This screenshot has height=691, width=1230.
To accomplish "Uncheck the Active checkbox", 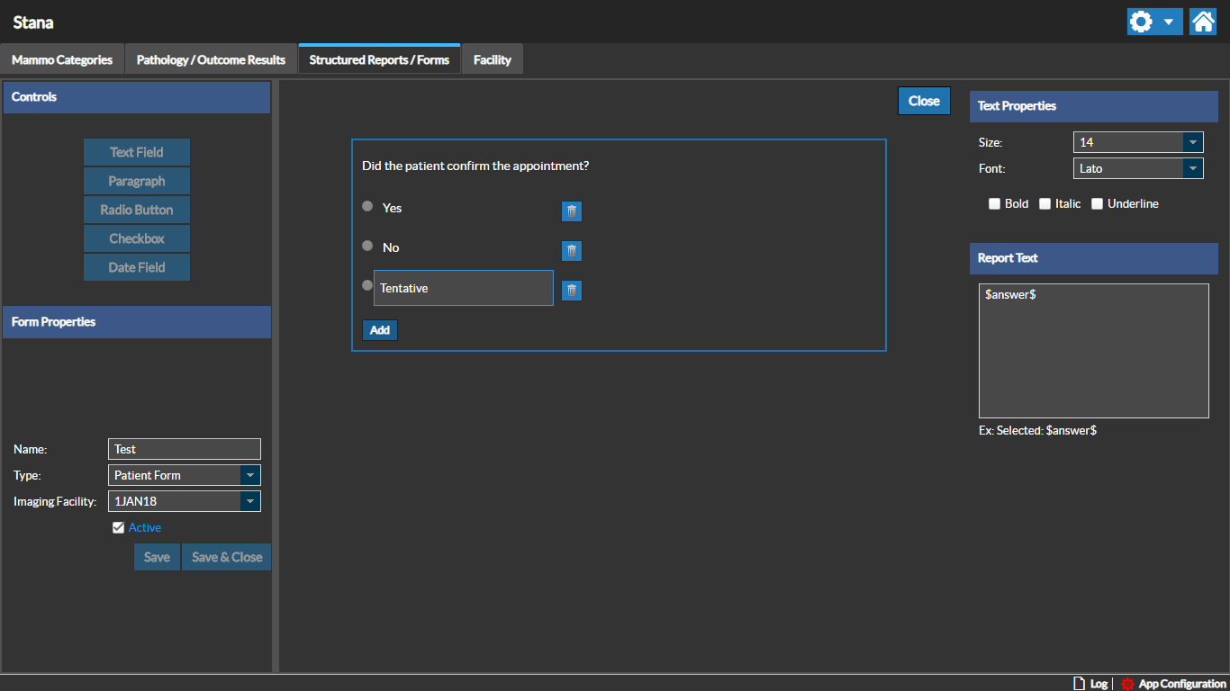I will click(x=118, y=528).
